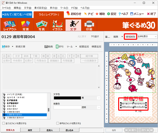Click 一行目漢数字 button

point(89,61)
